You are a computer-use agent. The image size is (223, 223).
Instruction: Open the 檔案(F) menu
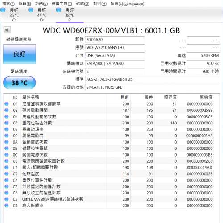(8, 4)
